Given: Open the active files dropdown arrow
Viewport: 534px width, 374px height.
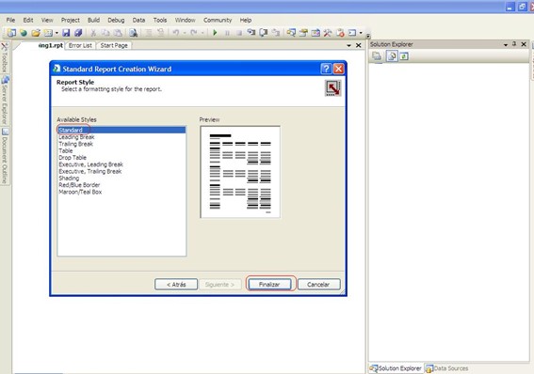Looking at the screenshot, I should point(348,45).
